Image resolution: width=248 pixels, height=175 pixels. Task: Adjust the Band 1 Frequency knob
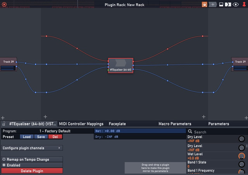241,172
